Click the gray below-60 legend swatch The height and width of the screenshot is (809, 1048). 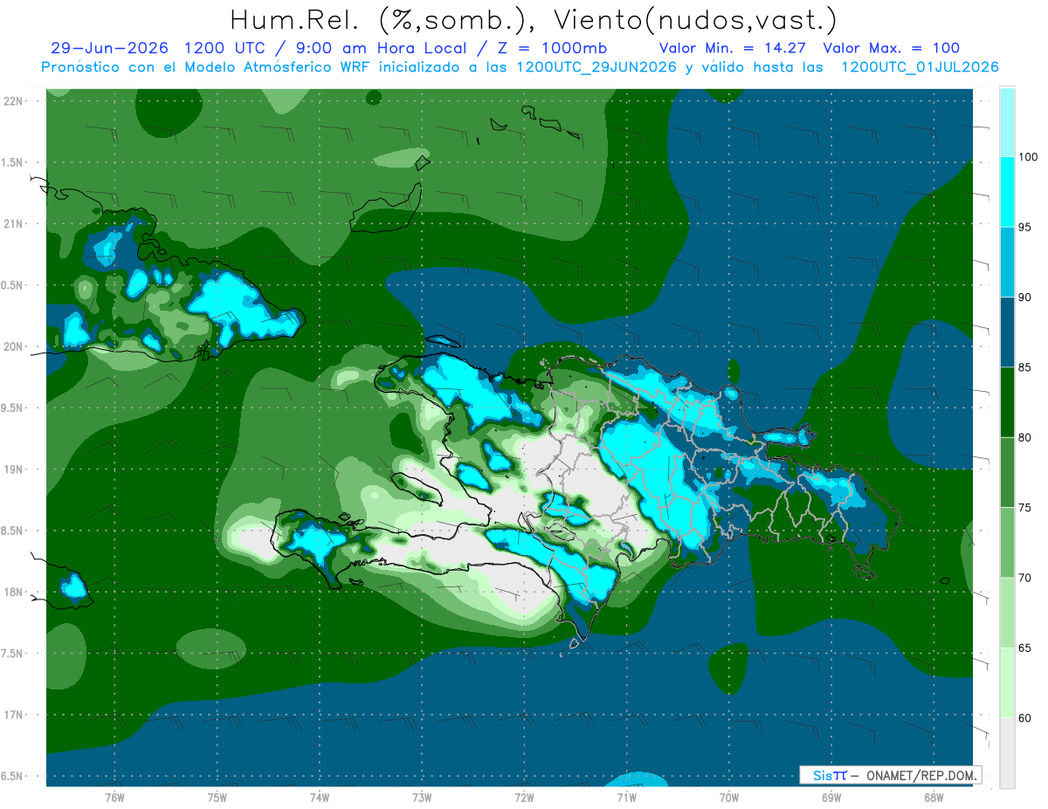pos(1007,753)
